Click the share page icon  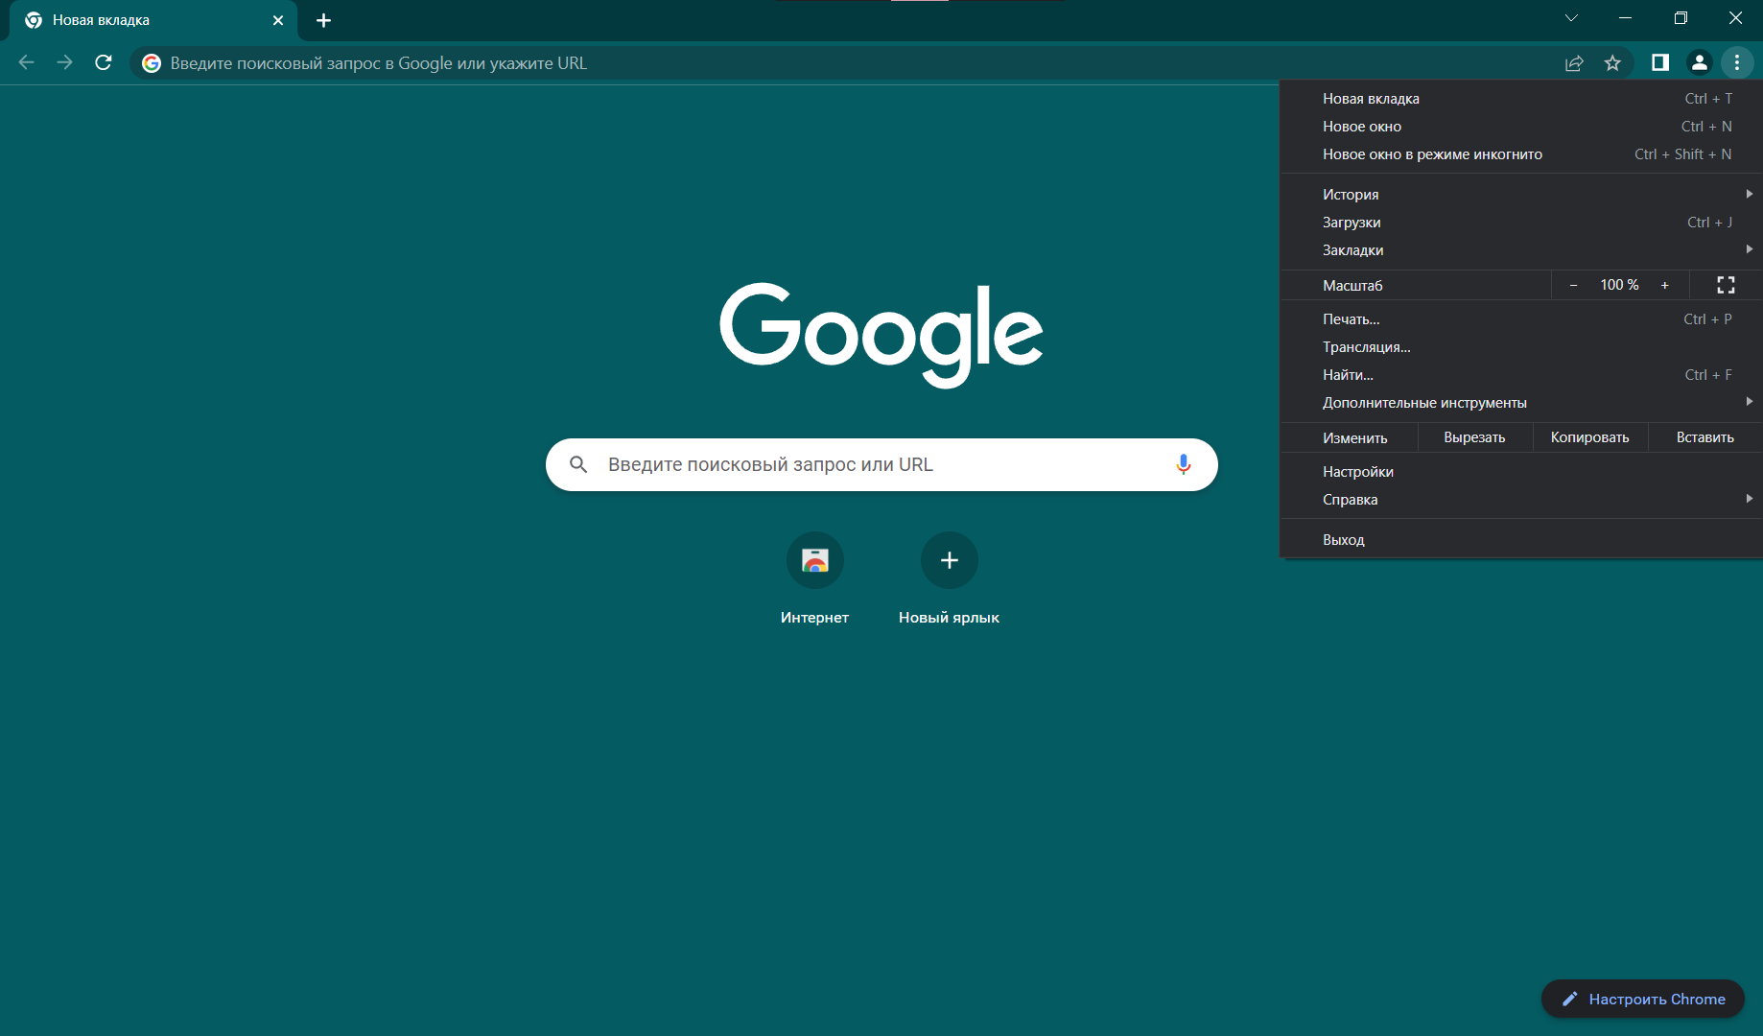click(x=1574, y=63)
